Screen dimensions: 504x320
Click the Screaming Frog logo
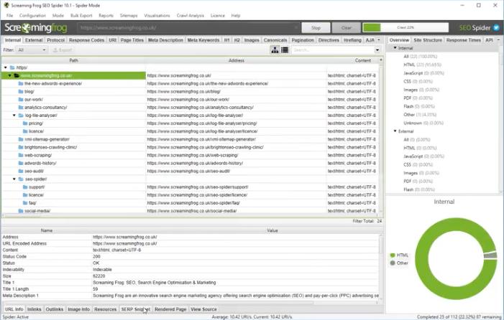(36, 28)
